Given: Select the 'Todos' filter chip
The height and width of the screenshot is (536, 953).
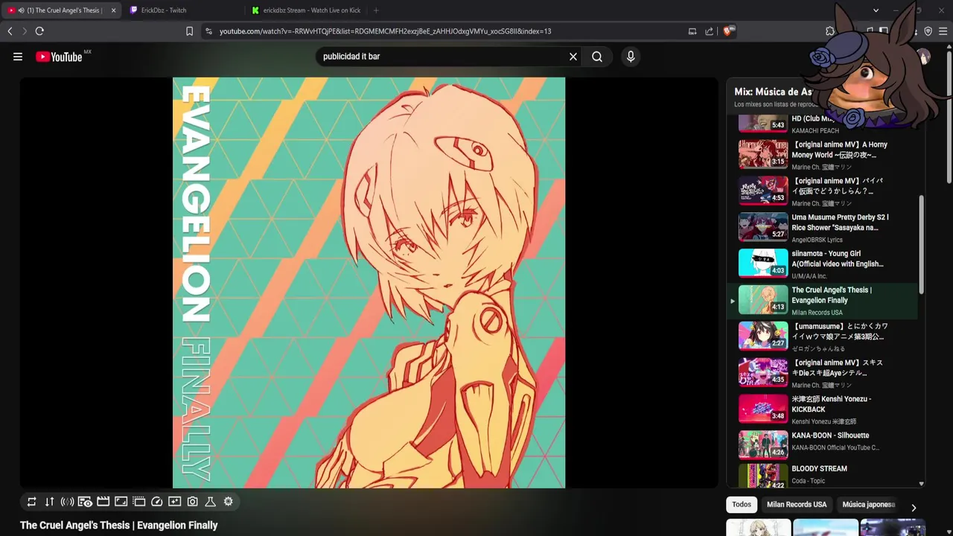Looking at the screenshot, I should click(742, 505).
